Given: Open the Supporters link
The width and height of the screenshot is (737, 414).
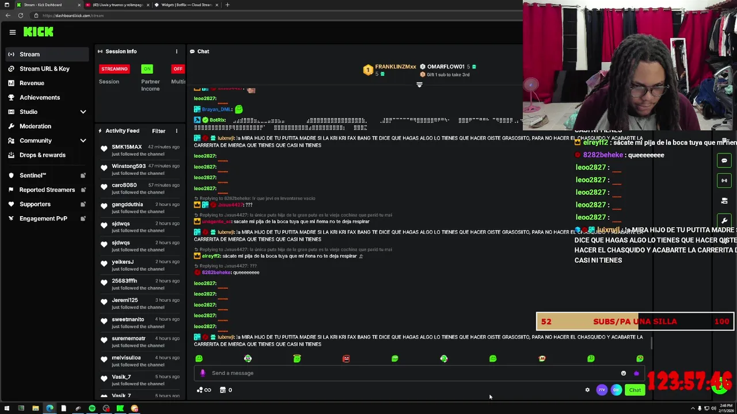Looking at the screenshot, I should click(47, 204).
